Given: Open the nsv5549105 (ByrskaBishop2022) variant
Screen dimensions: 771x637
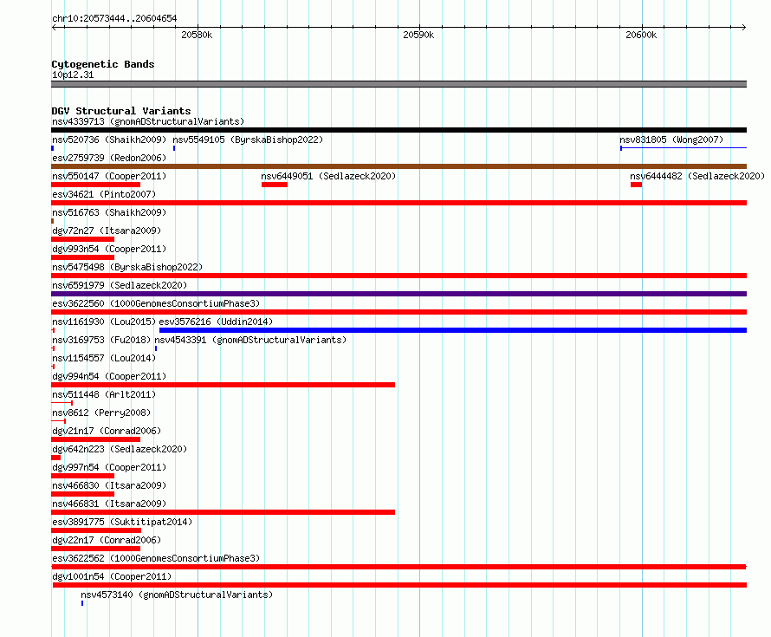Looking at the screenshot, I should (248, 140).
